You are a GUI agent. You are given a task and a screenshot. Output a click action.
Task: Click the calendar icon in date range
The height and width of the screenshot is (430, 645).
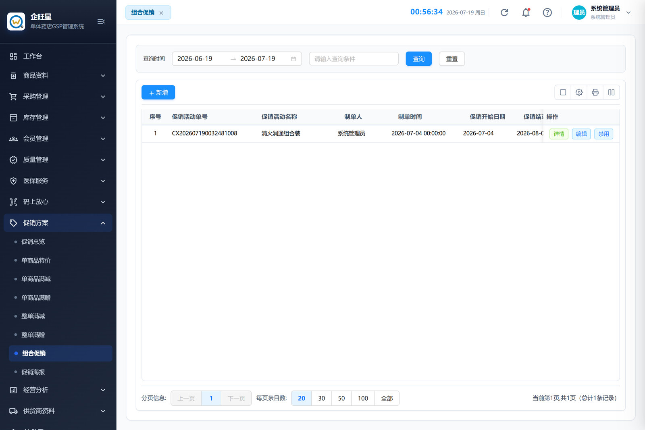tap(293, 59)
